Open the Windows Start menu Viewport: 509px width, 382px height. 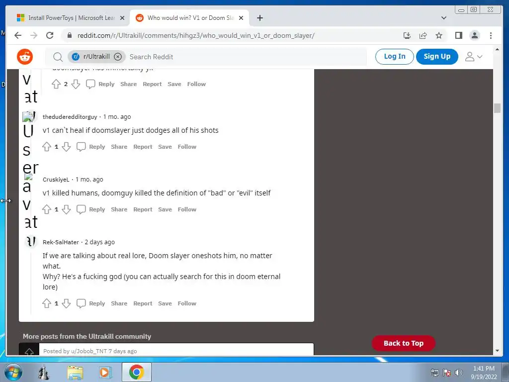point(13,372)
